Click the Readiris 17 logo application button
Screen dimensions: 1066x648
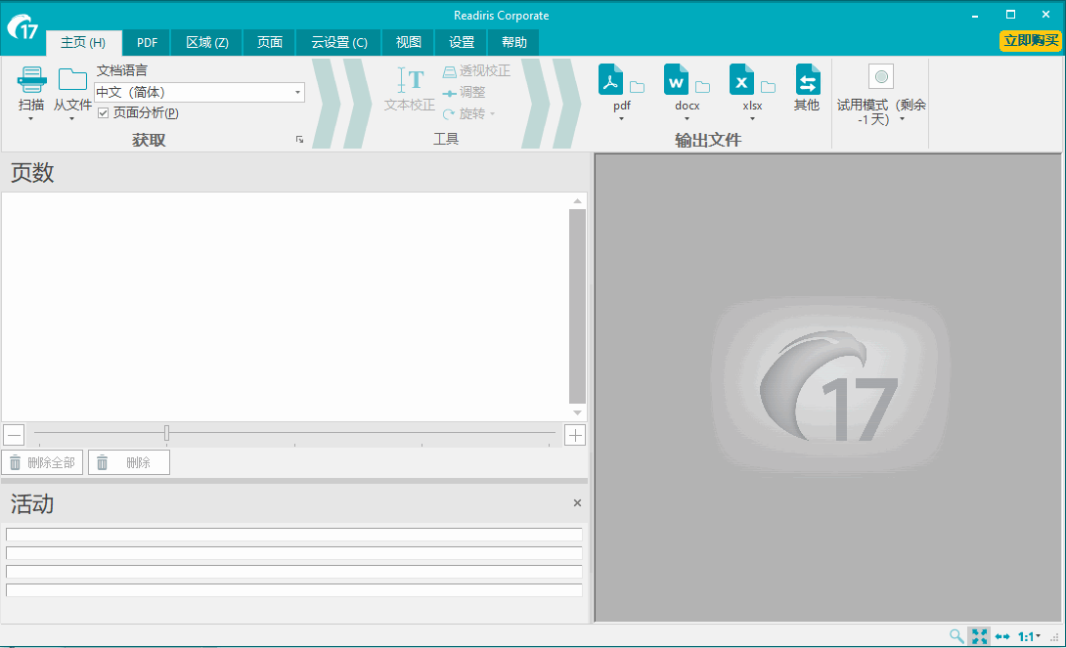22,27
